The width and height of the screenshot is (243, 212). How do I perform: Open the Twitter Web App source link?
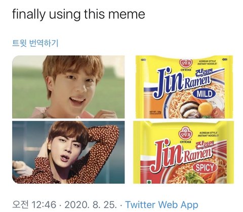[x=161, y=204]
